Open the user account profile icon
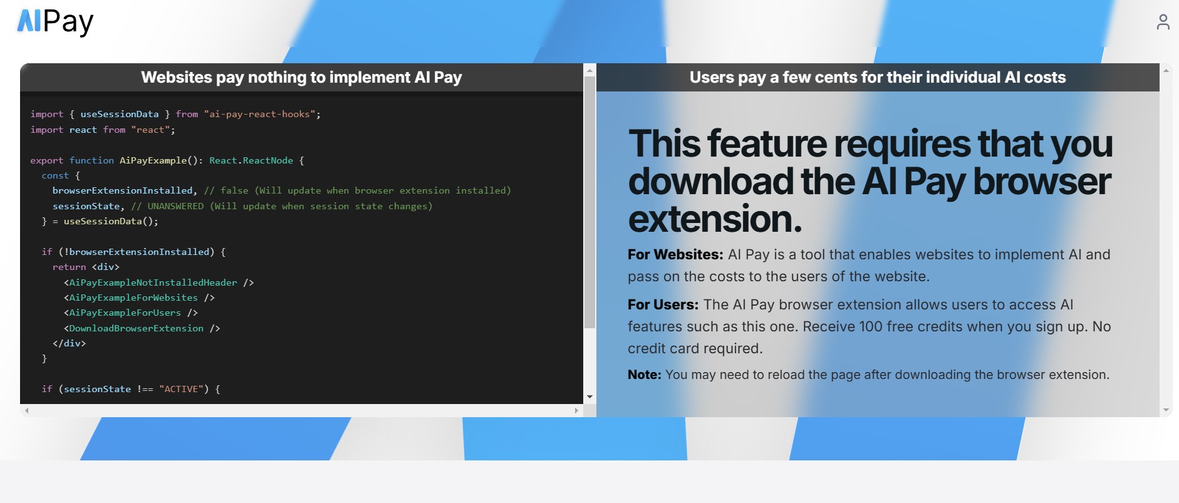 pos(1163,22)
